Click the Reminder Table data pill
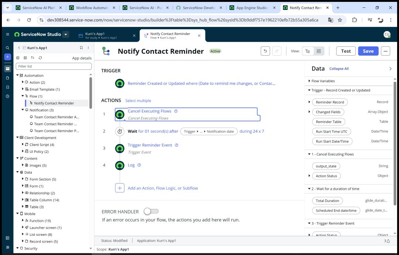This screenshot has height=255, width=399. tap(328, 122)
